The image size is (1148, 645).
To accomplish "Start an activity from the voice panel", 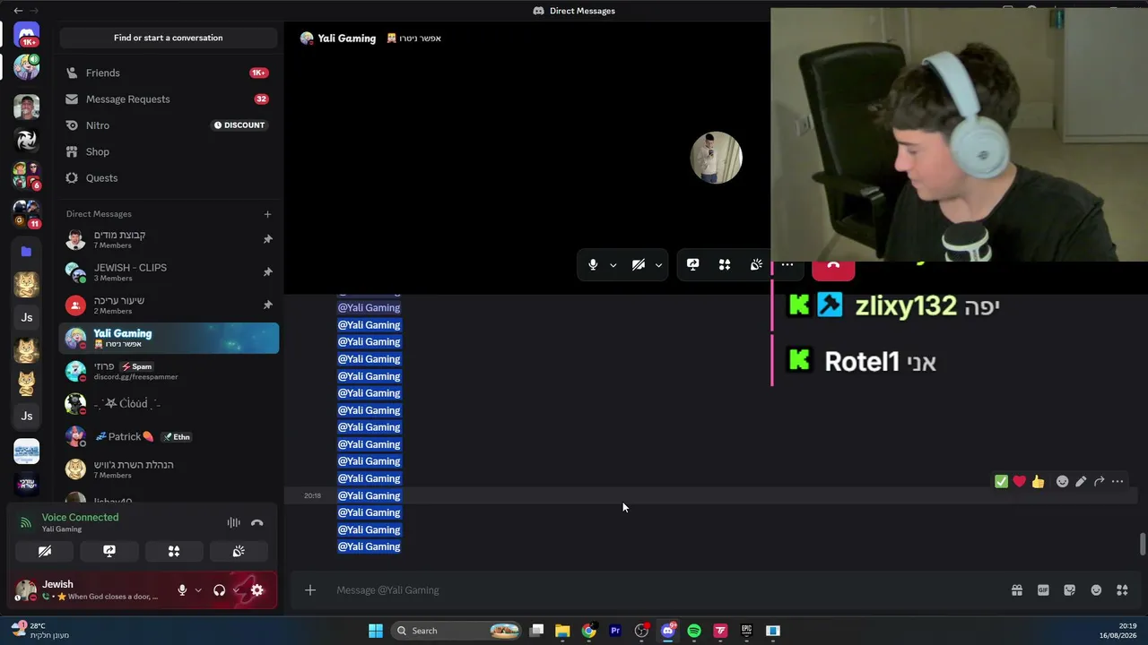I will pyautogui.click(x=174, y=552).
